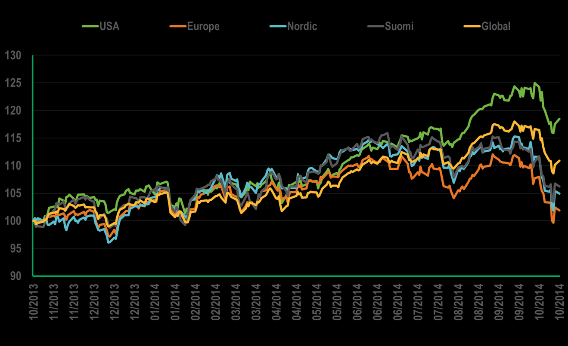This screenshot has width=568, height=346.
Task: Click the Europe legend label
Action: click(203, 26)
